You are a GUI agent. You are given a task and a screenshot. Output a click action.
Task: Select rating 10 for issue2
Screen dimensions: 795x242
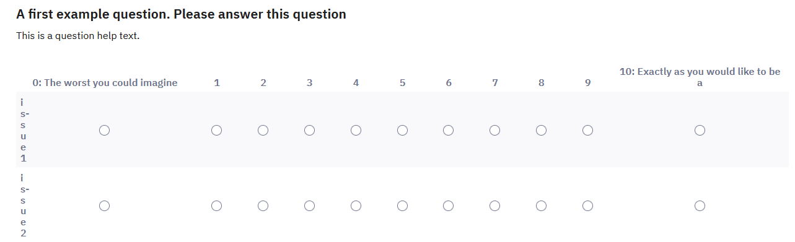700,205
